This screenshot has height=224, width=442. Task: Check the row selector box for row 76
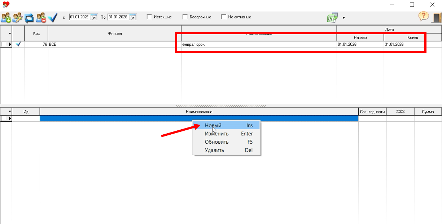pyautogui.click(x=4, y=44)
